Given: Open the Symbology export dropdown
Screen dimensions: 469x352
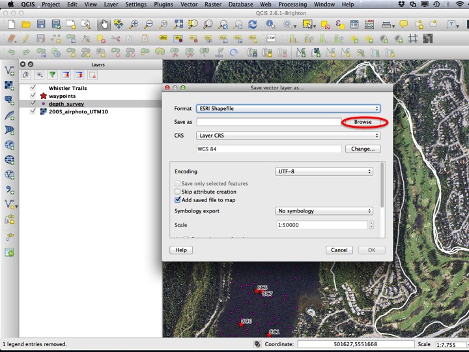Looking at the screenshot, I should (324, 211).
